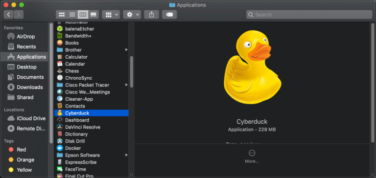This screenshot has width=376, height=178.
Task: Click the Docker app icon
Action: (60, 148)
